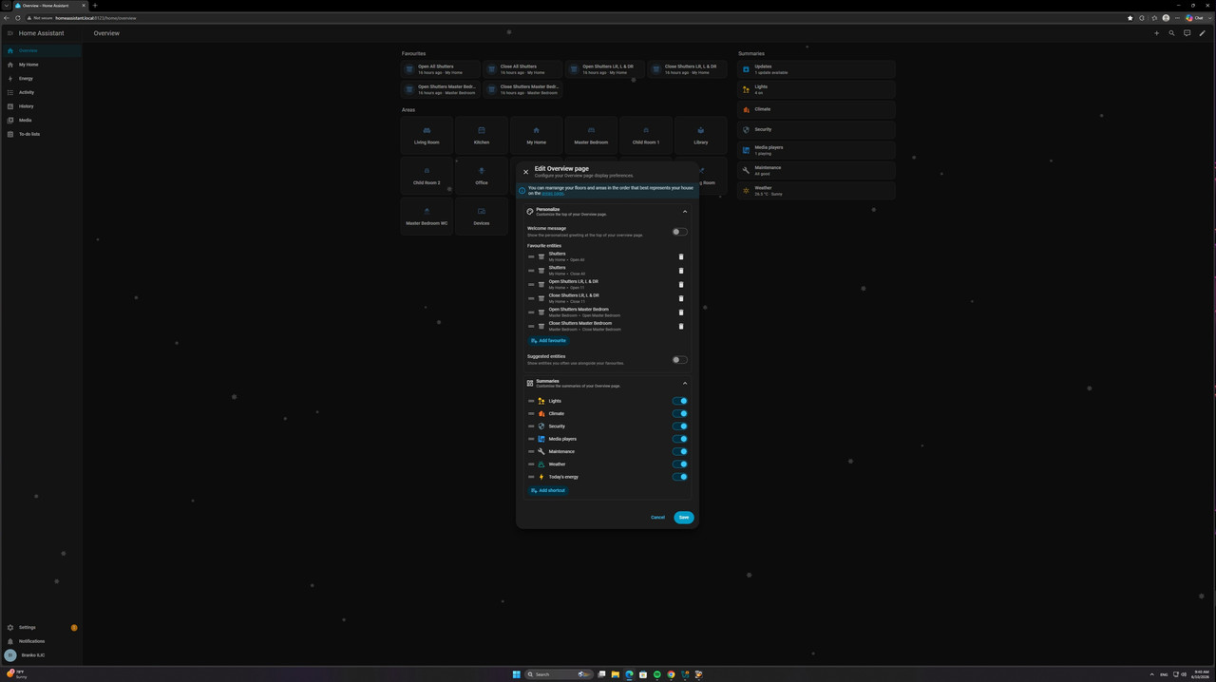Collapse the Personalize section

point(685,212)
